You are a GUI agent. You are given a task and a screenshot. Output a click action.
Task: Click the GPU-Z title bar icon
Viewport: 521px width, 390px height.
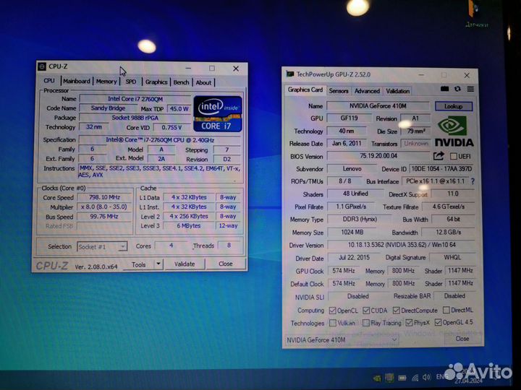pyautogui.click(x=290, y=74)
